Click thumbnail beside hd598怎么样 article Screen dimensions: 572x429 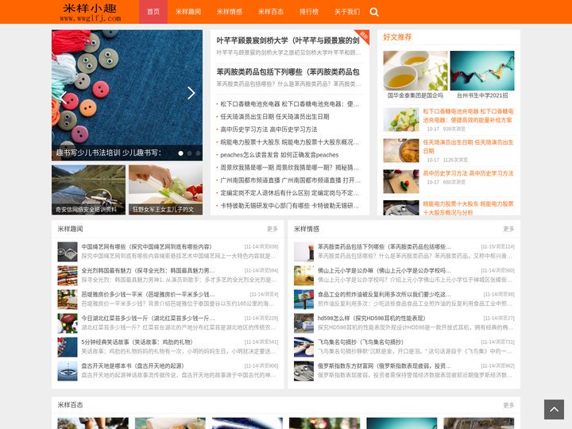point(303,323)
